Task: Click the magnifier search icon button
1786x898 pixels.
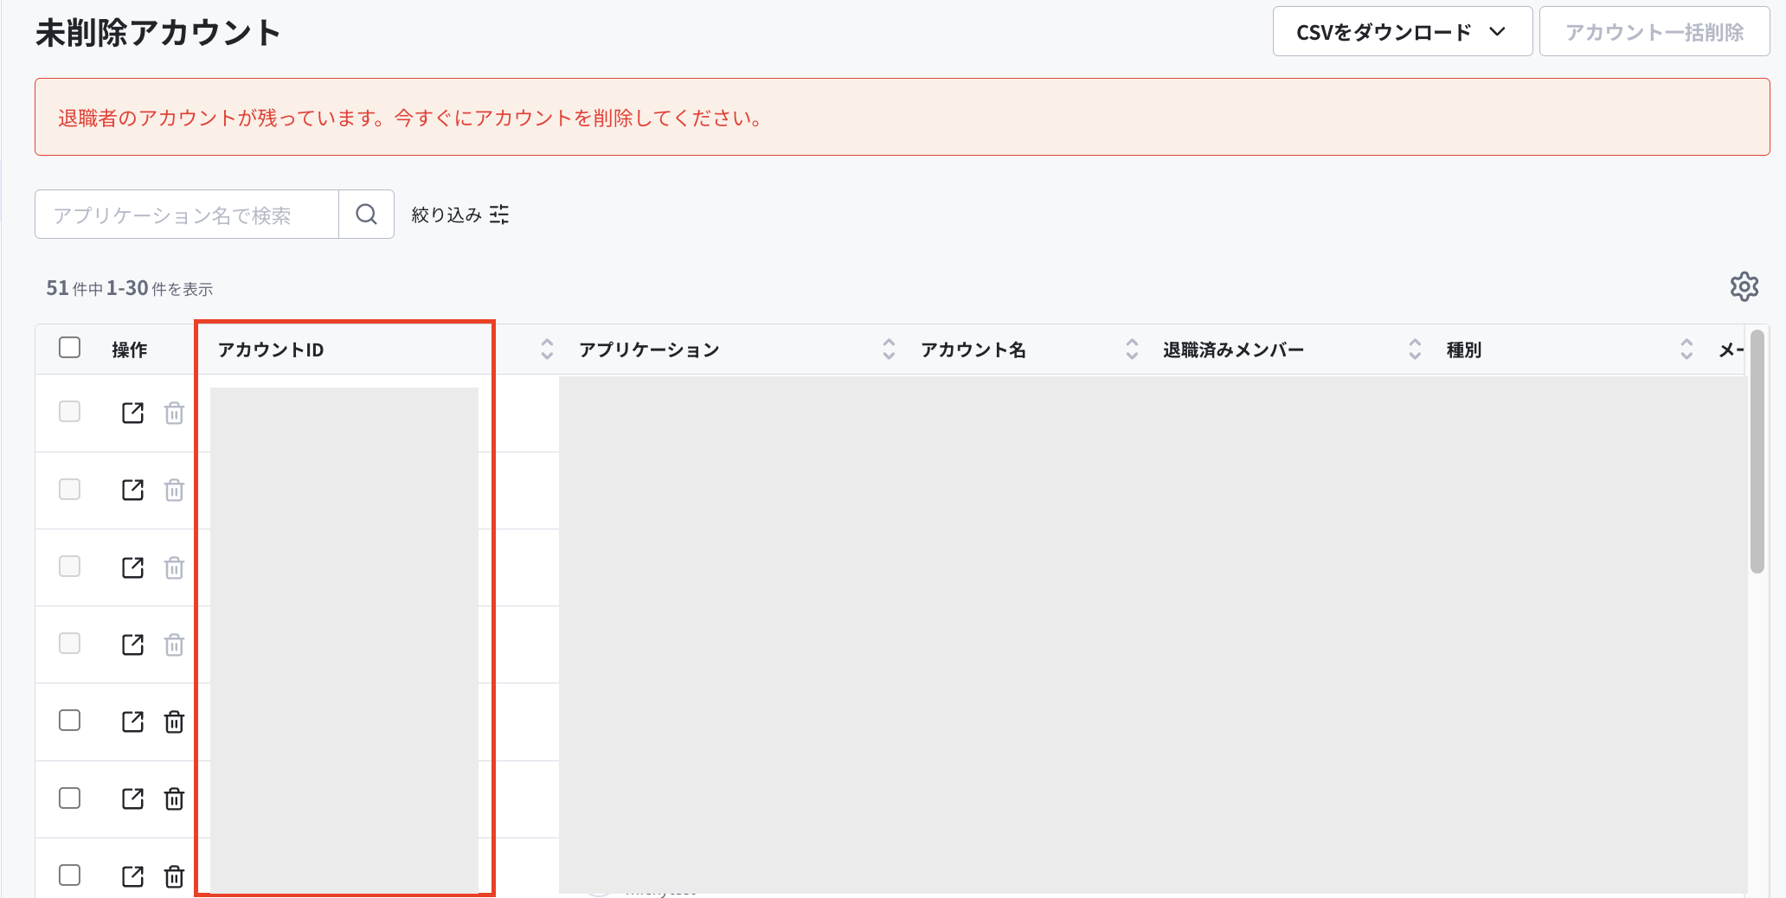Action: [x=367, y=215]
